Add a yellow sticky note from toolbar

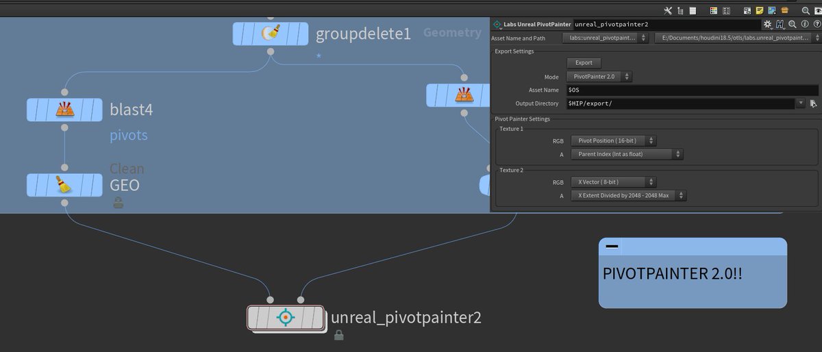[758, 10]
